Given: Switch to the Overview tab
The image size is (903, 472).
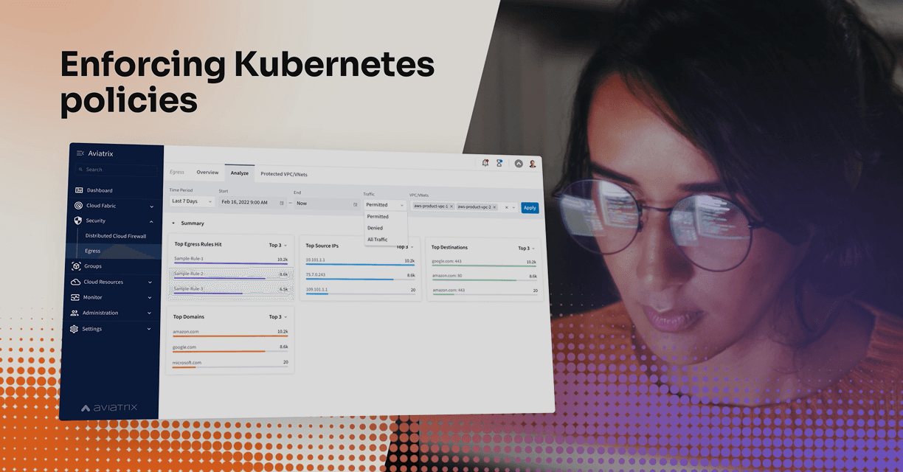Looking at the screenshot, I should point(207,173).
